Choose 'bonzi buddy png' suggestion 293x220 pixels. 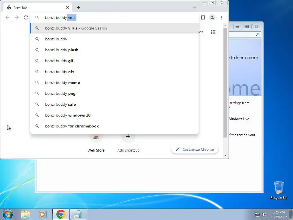point(114,93)
